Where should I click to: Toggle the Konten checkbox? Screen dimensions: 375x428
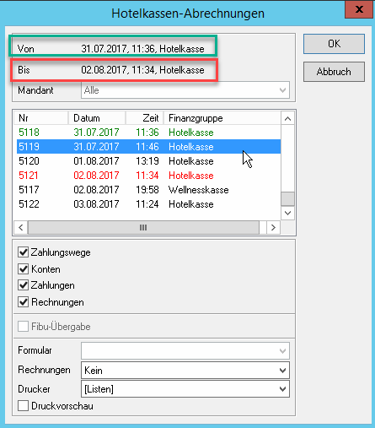tap(23, 269)
